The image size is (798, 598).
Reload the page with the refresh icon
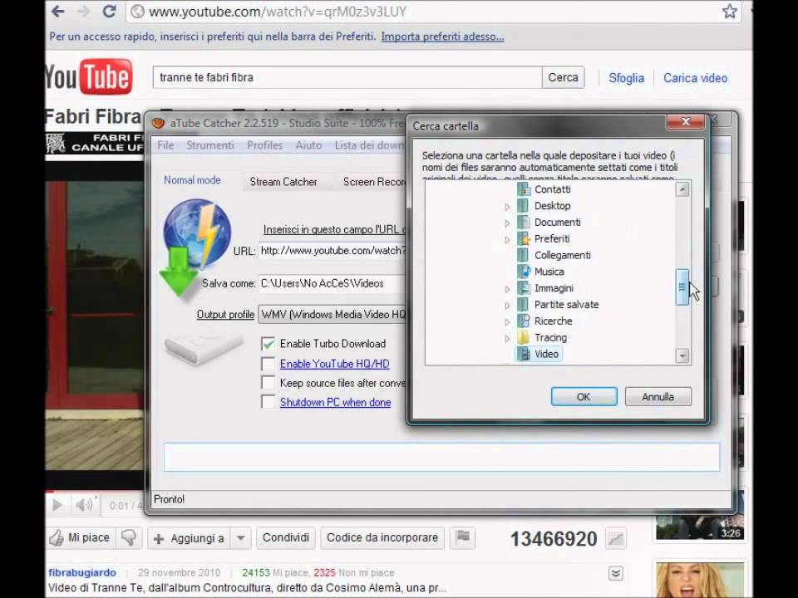tap(109, 11)
